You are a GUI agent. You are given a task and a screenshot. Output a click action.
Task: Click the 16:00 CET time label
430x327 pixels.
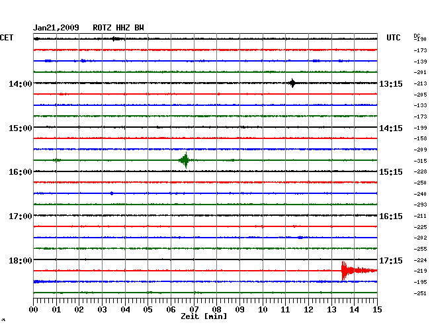pos(21,172)
